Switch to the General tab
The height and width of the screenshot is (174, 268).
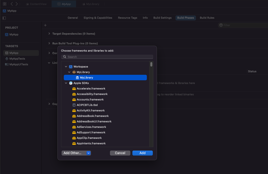pos(73,18)
